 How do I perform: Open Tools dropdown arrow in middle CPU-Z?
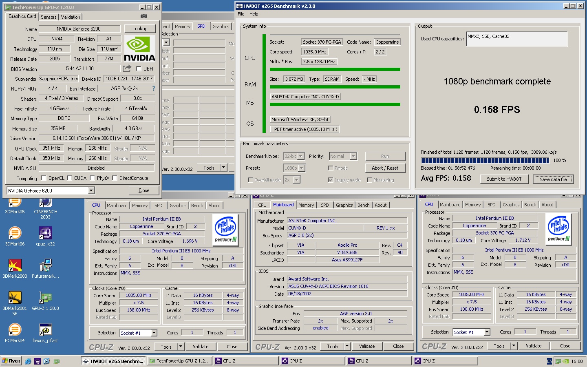(x=347, y=347)
